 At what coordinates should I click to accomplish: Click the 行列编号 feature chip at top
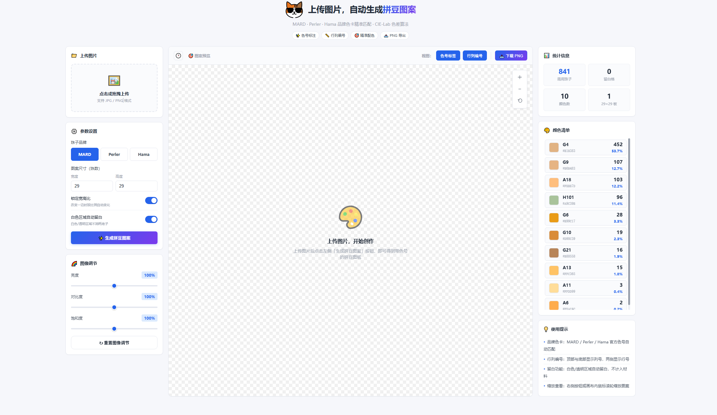point(335,35)
